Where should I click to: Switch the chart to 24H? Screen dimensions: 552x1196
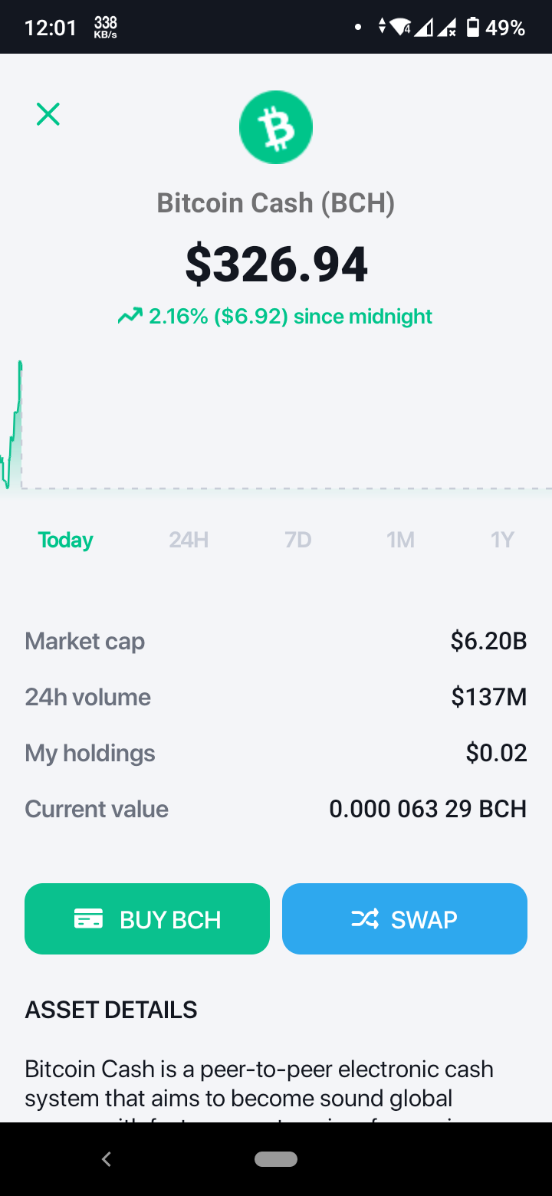tap(189, 540)
